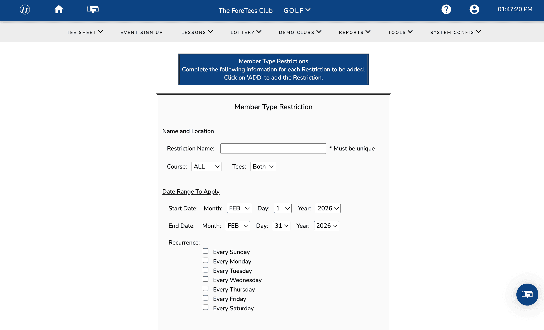Open the user account profile icon
Screen dimensions: 544x330
click(x=474, y=9)
